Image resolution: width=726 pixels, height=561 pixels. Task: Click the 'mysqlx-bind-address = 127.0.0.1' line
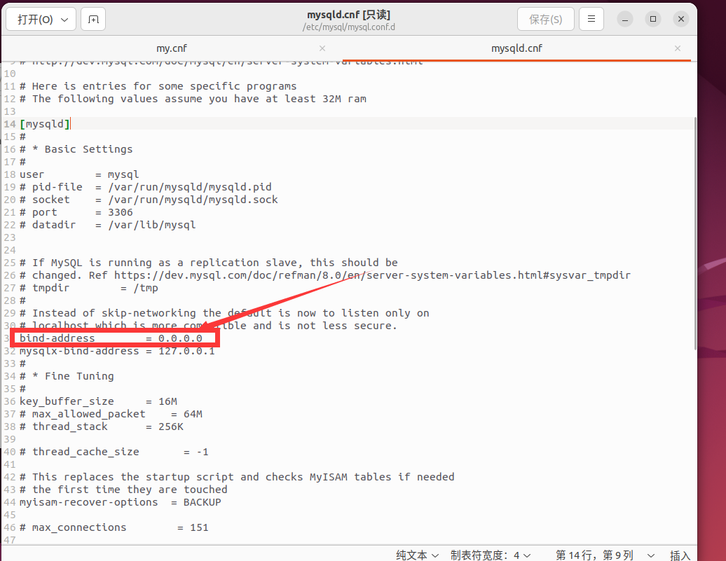point(117,351)
